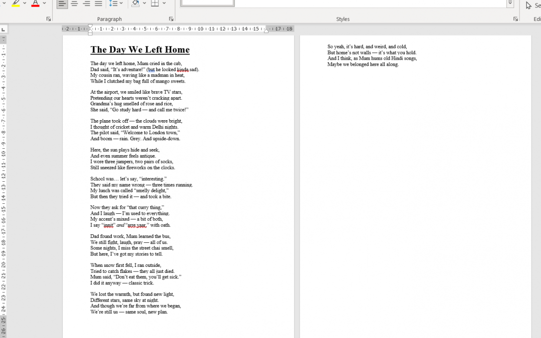Click the Select button in Editing
This screenshot has width=541, height=338.
click(532, 5)
